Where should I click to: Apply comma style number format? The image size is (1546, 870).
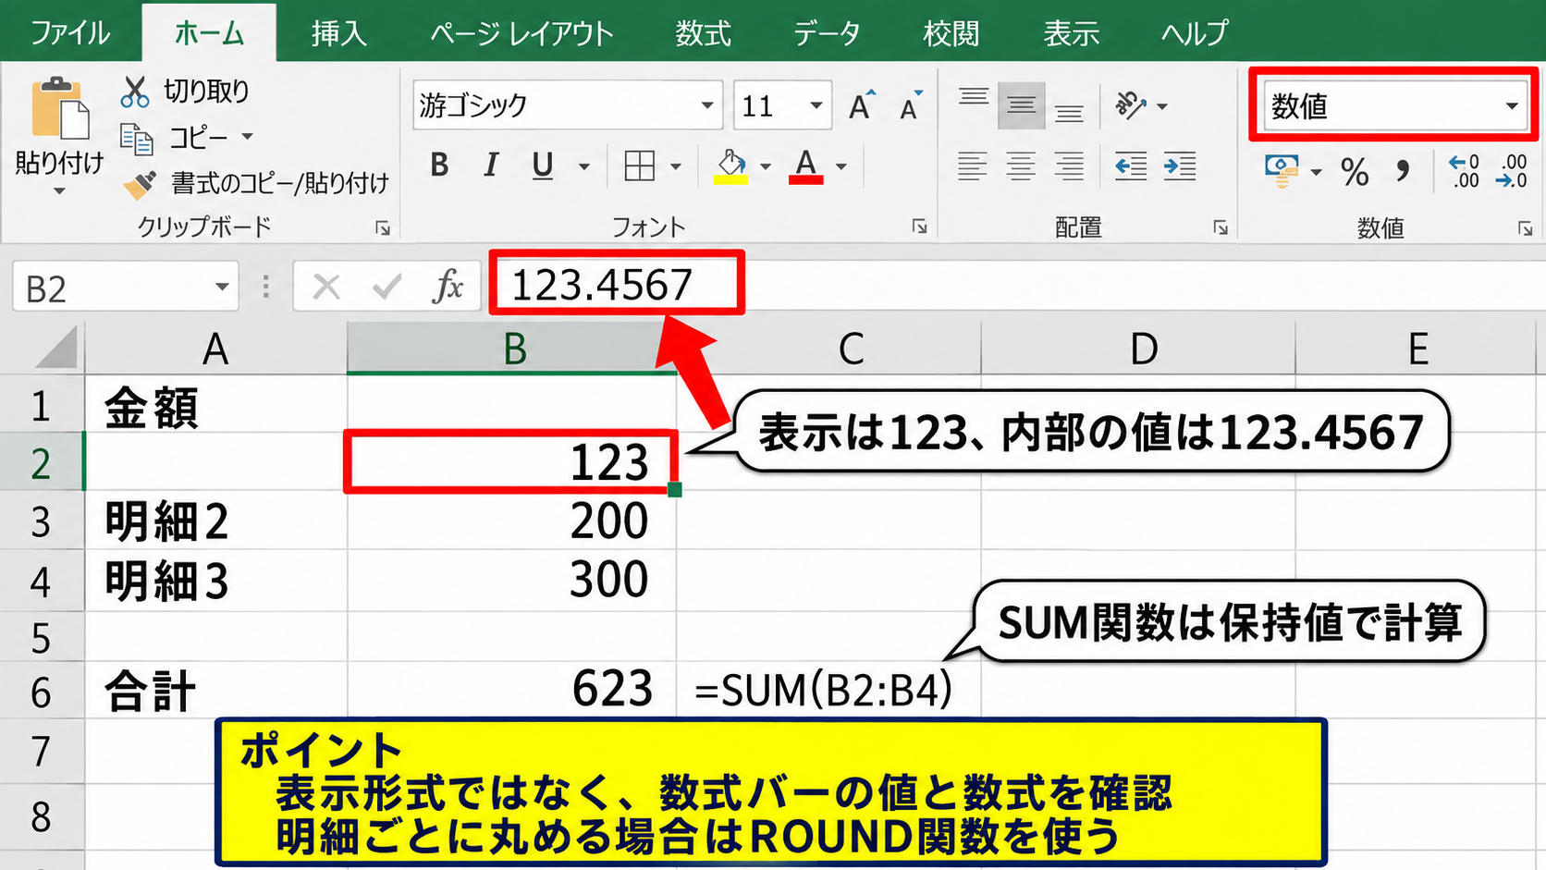(x=1403, y=171)
